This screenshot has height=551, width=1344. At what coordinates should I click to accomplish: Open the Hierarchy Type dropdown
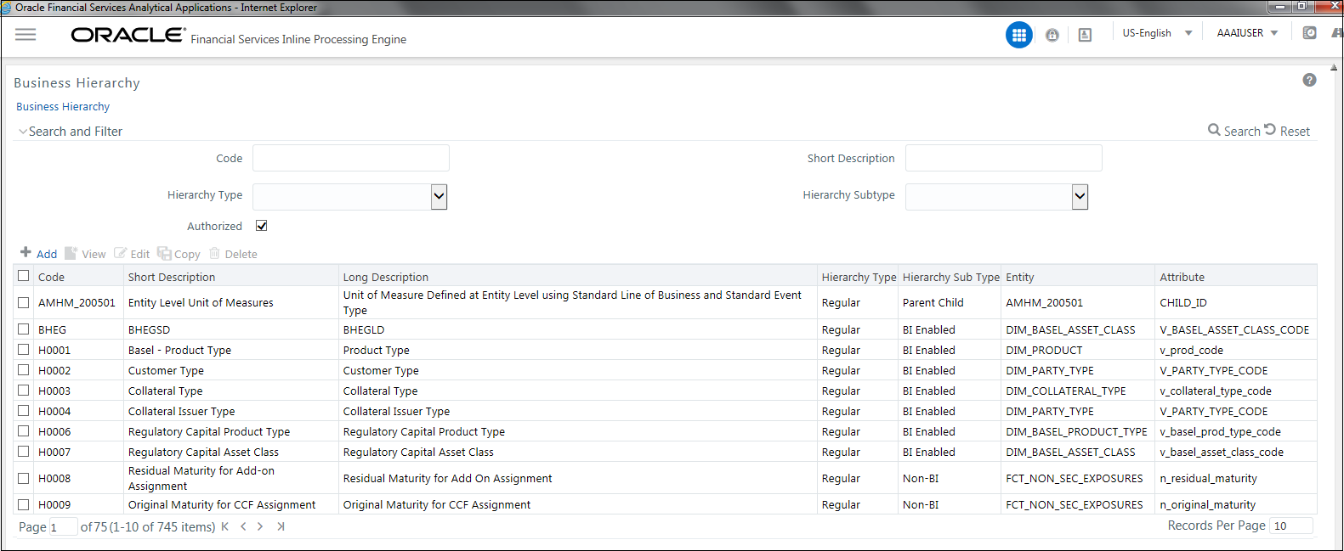tap(439, 197)
